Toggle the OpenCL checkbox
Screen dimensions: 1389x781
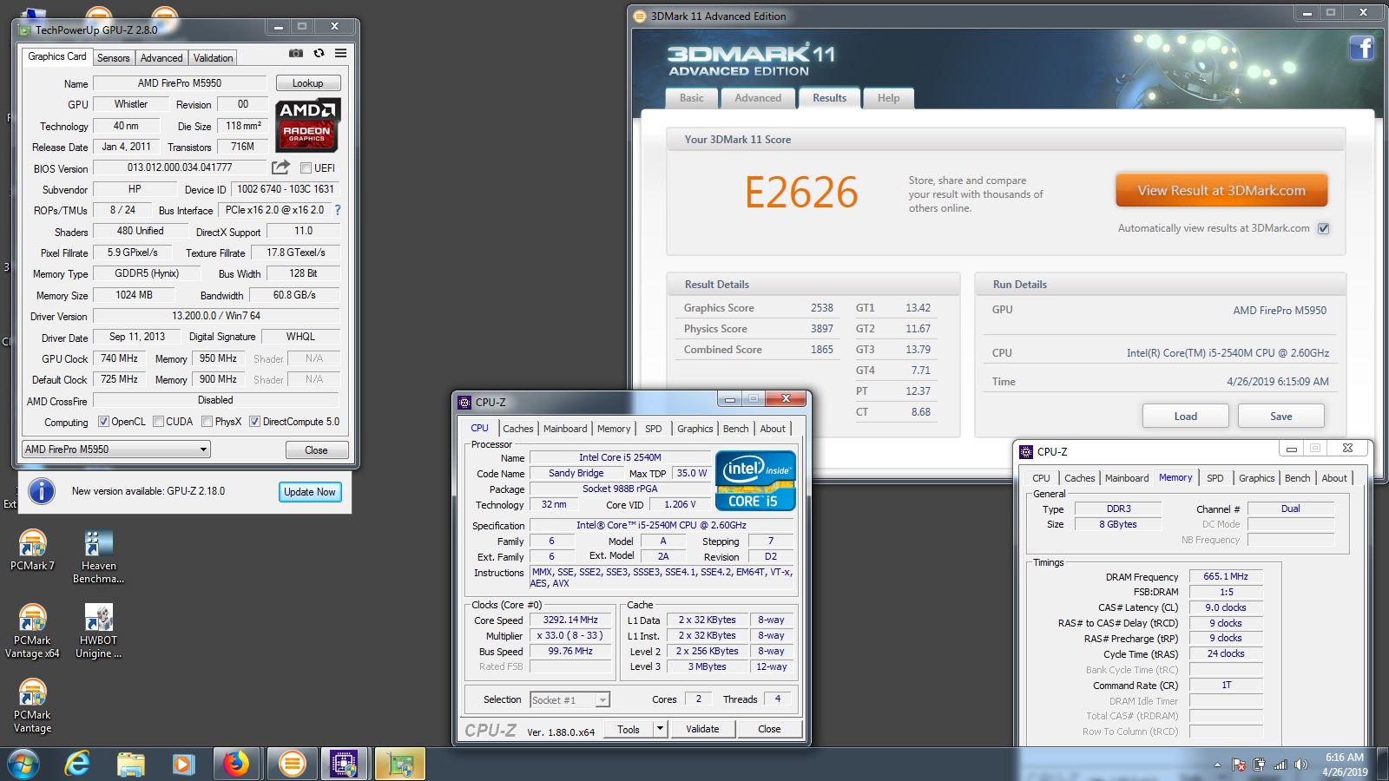coord(103,422)
